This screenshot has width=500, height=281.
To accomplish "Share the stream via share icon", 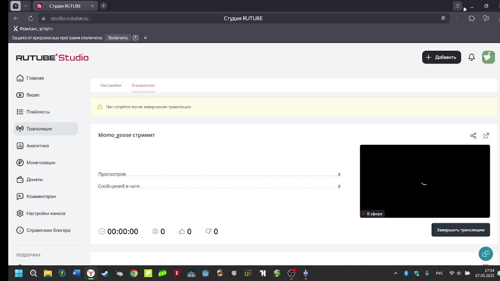I will (473, 135).
